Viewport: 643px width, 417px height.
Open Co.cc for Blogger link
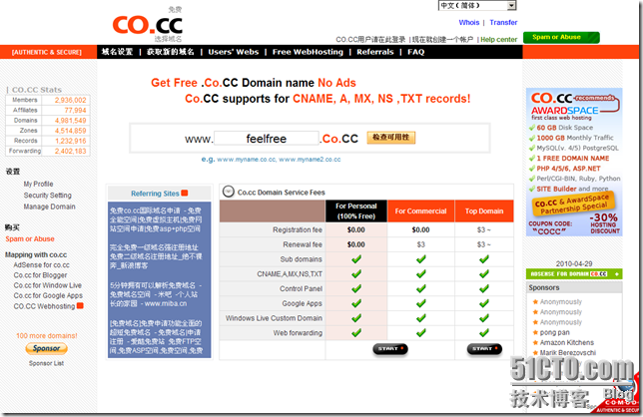[x=40, y=275]
